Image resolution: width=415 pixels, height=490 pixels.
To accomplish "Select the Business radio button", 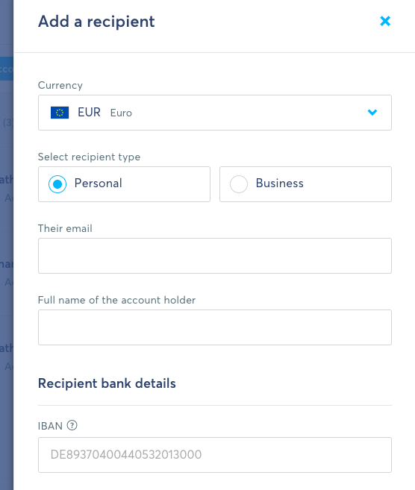I will click(239, 184).
